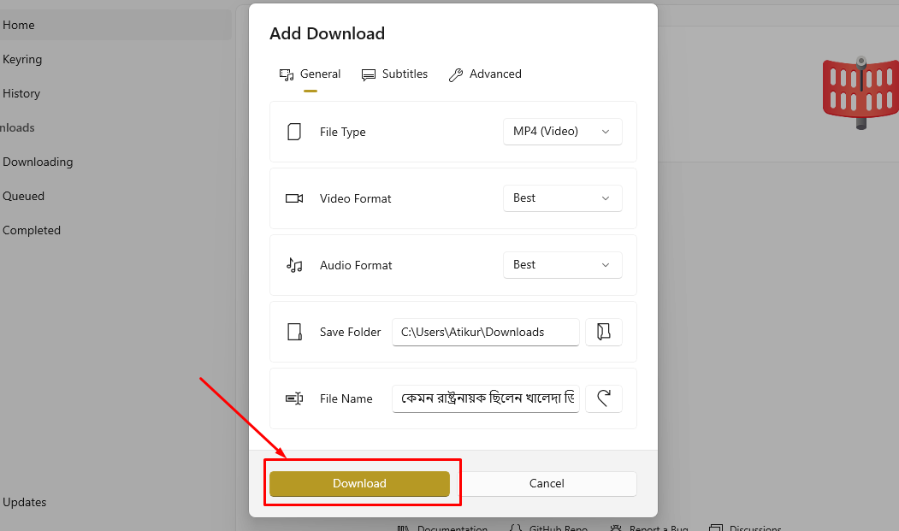
Task: Edit the Bengali file name text field
Action: point(485,398)
